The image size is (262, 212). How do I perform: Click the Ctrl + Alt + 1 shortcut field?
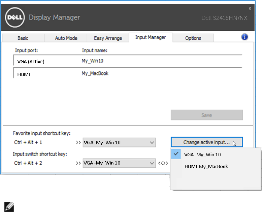(28, 142)
